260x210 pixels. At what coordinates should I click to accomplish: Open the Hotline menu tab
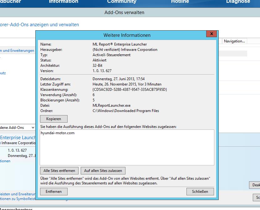(180, 2)
